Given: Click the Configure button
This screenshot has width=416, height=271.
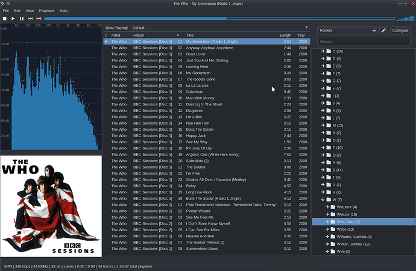Looking at the screenshot, I should pyautogui.click(x=400, y=31).
